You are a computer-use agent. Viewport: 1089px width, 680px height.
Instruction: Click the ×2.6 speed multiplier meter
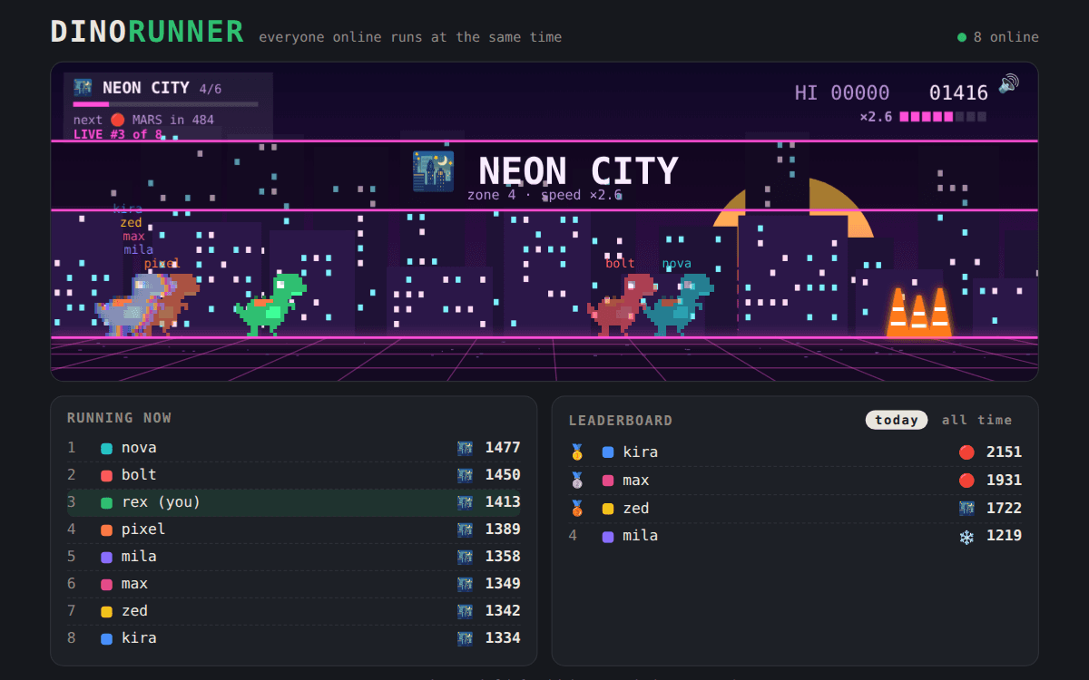[x=923, y=117]
